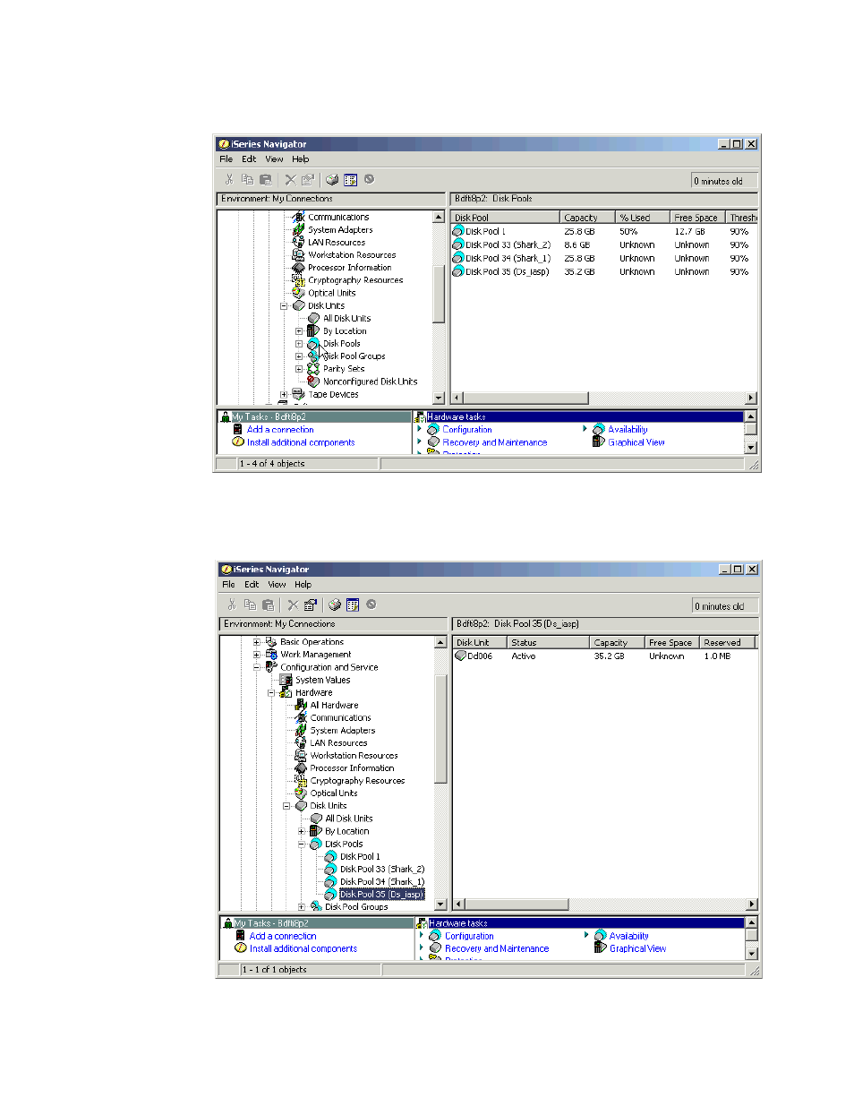
Task: Select Disk Pool 34 (Shark_1) in the Disk Pool 35 window tree
Action: pyautogui.click(x=382, y=881)
